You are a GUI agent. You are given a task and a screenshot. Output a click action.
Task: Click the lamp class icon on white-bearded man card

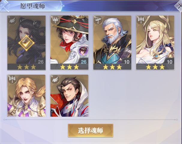[98, 20]
